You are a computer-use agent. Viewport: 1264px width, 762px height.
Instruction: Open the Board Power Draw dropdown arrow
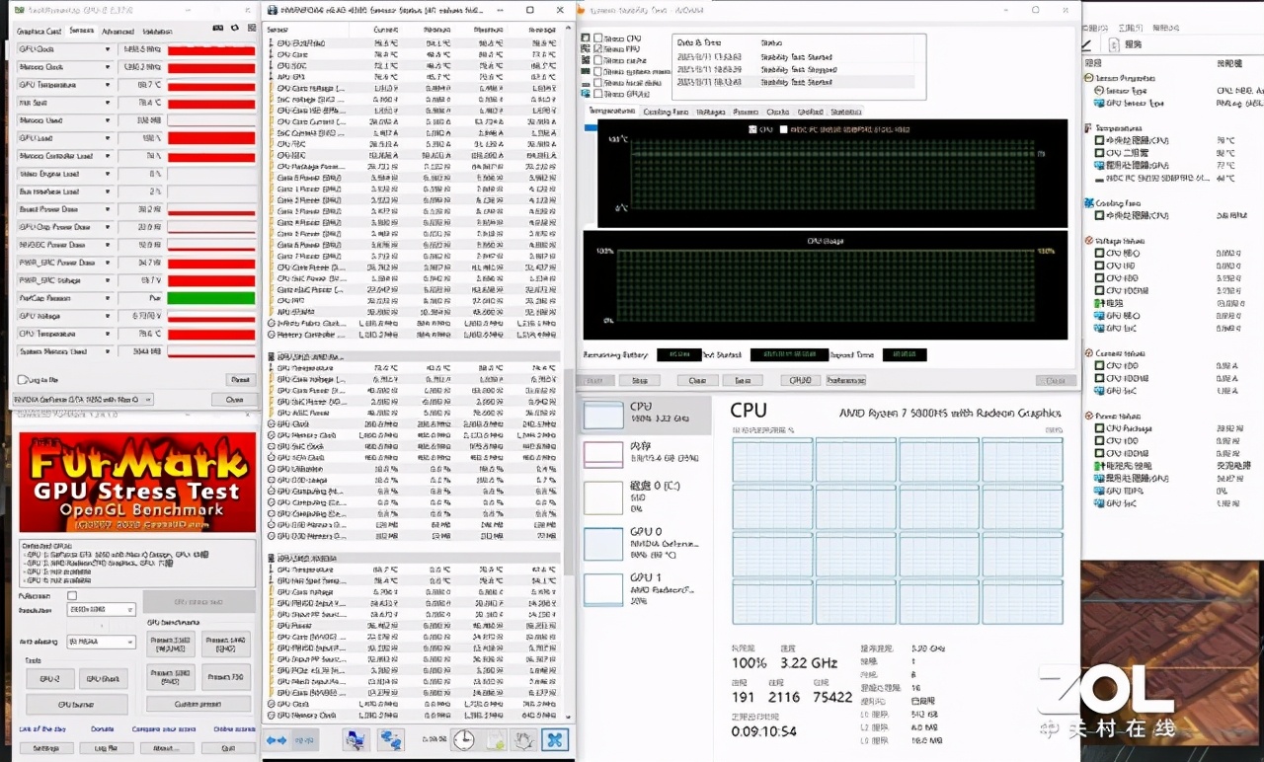point(109,209)
